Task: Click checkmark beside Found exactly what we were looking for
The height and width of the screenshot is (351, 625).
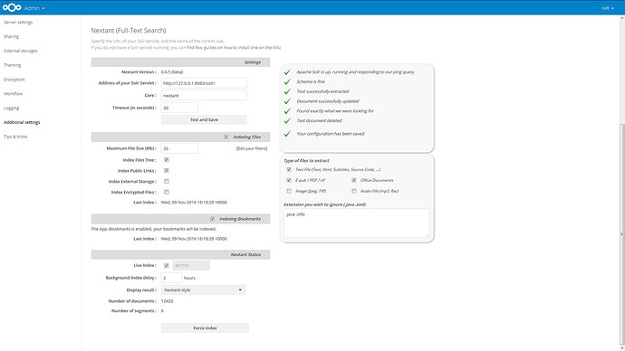Action: coord(287,111)
